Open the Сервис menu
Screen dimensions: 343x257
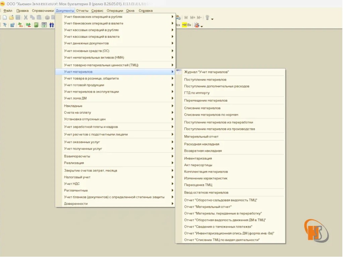97,10
